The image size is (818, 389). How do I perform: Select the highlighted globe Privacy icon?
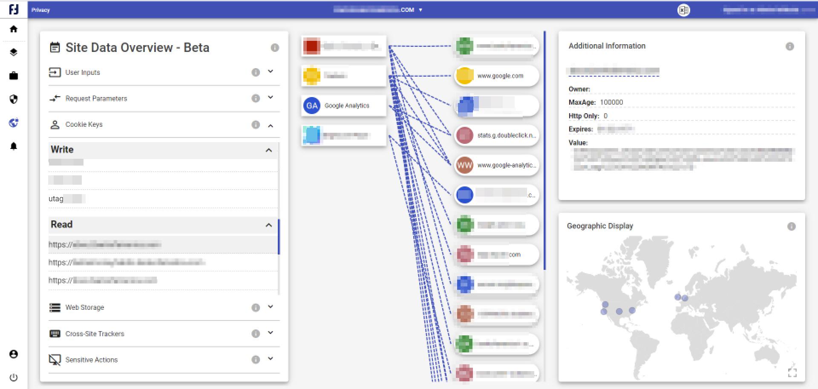click(13, 123)
